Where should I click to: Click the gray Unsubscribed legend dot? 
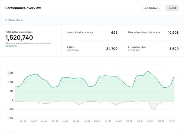point(129,47)
